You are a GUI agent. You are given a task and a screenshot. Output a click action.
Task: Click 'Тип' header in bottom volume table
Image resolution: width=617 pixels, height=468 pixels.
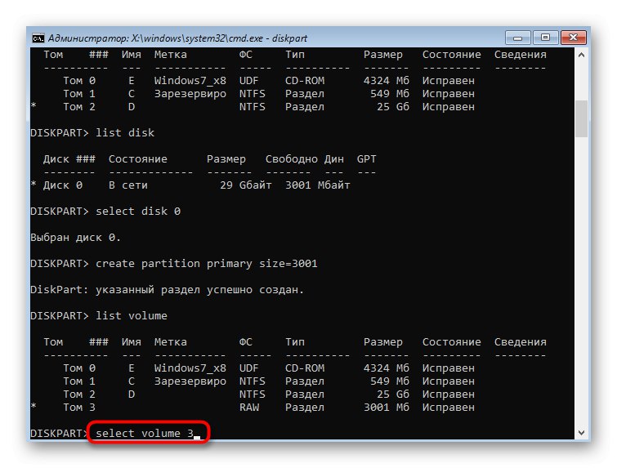(295, 342)
